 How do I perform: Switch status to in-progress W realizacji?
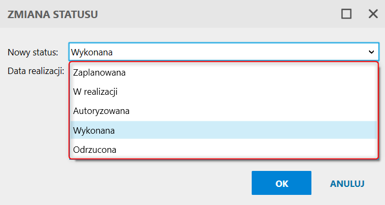pos(223,92)
